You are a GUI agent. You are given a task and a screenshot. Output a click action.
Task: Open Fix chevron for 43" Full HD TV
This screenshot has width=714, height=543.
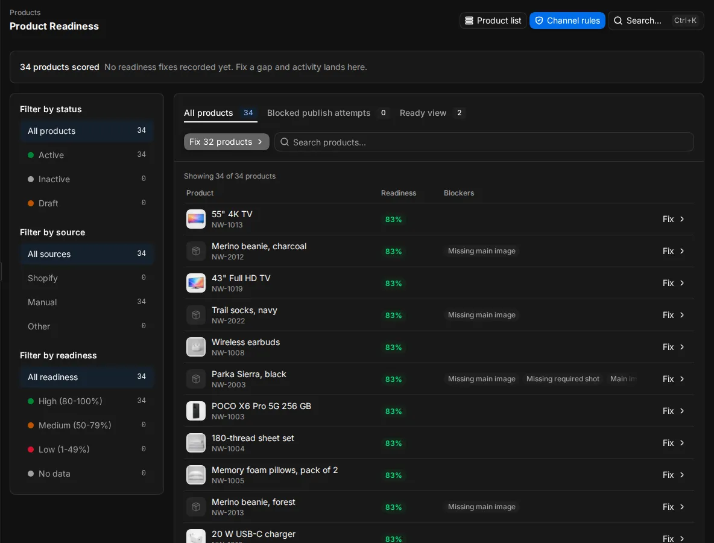click(682, 283)
